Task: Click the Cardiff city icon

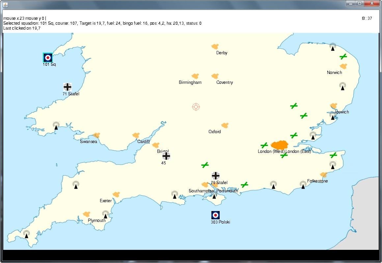Action: click(x=136, y=135)
